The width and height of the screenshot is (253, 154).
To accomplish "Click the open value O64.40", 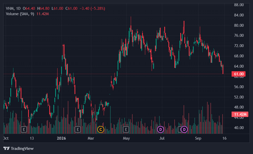I will tap(29, 8).
